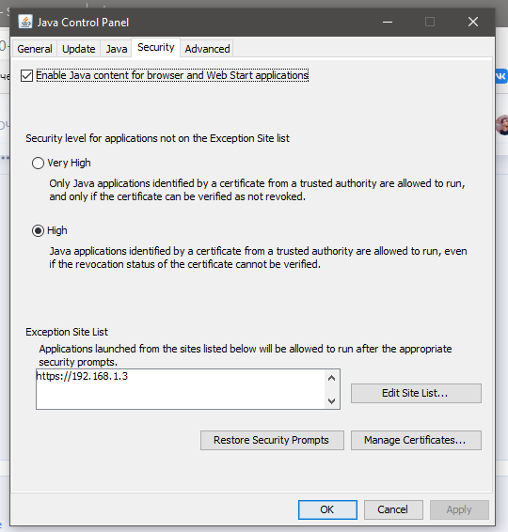Click the VK icon behind the dialog

click(x=501, y=76)
